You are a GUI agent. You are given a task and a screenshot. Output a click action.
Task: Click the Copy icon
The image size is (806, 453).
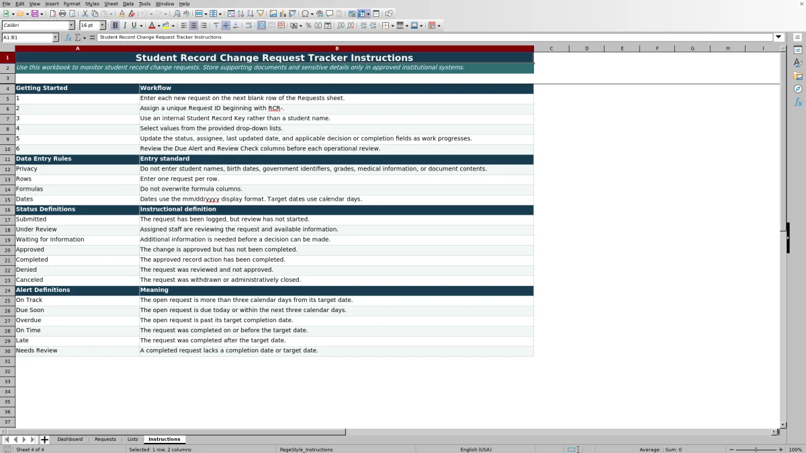click(95, 13)
